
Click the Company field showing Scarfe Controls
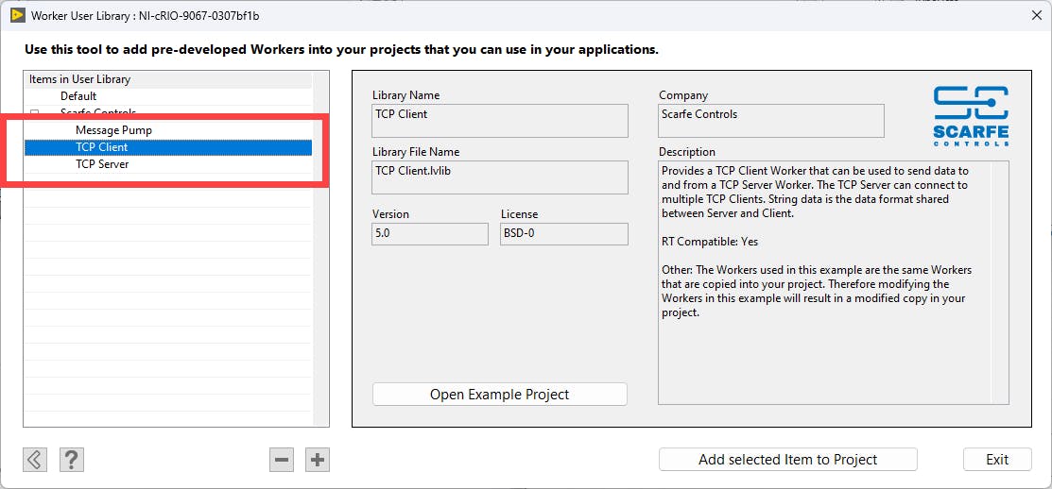pos(771,121)
